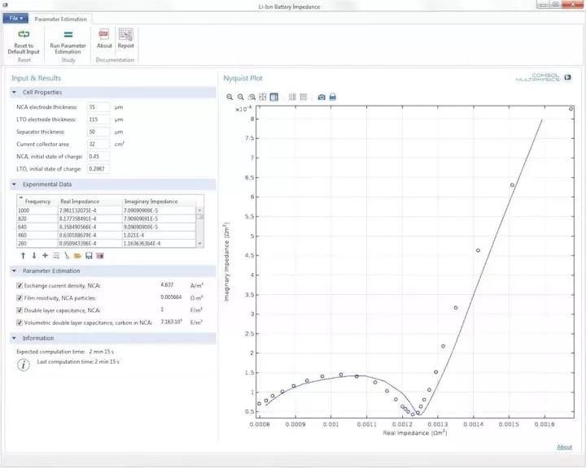Run Parameter Estimation study

(68, 35)
